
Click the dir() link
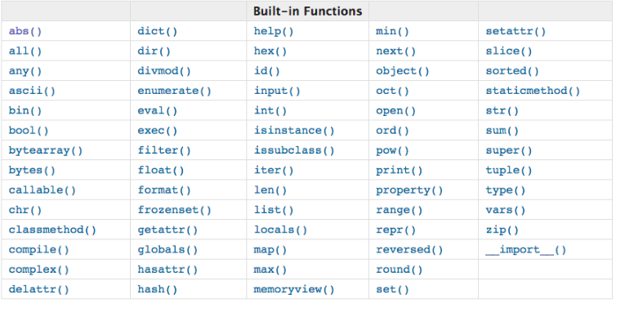coord(154,51)
